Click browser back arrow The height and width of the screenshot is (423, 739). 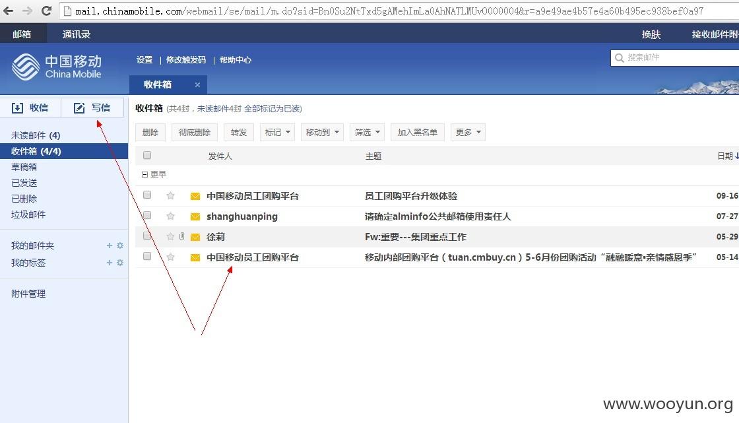tap(8, 11)
